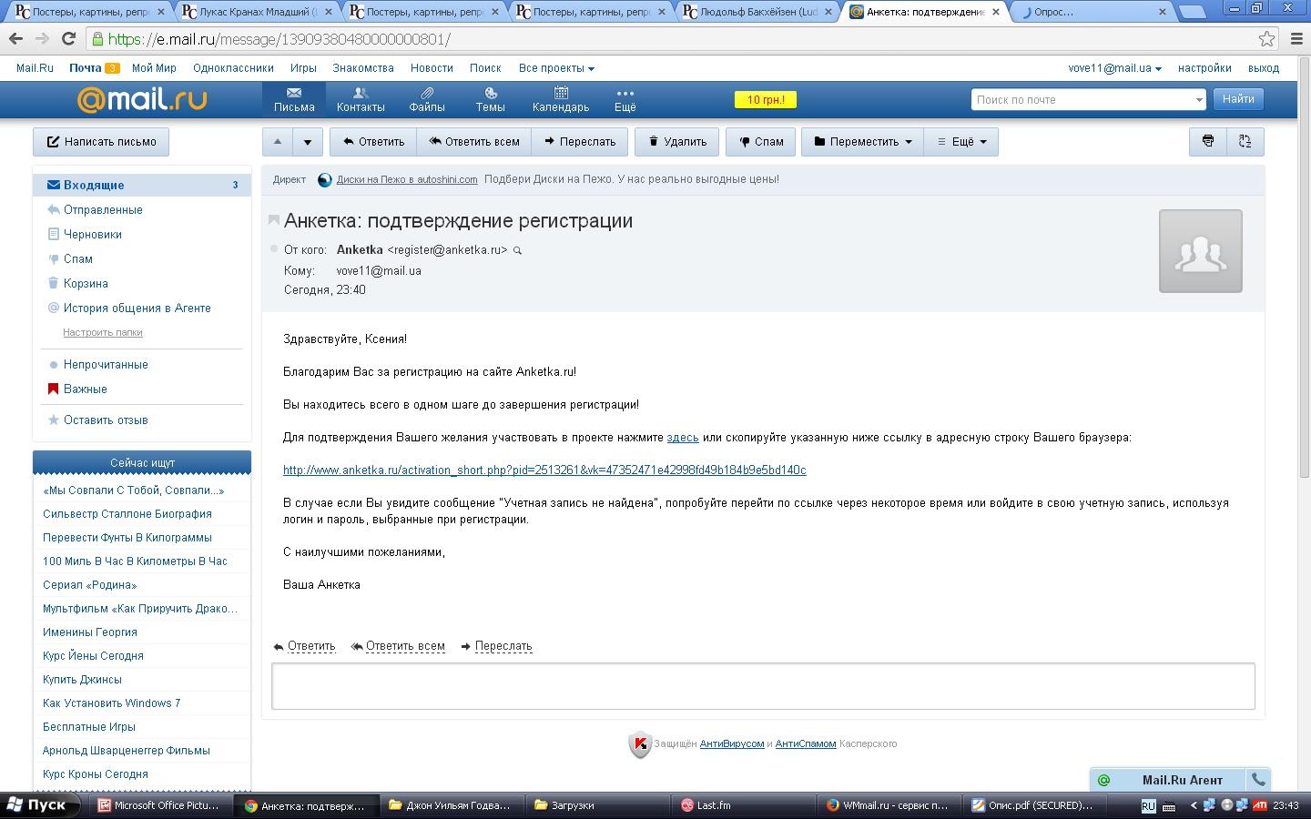The height and width of the screenshot is (819, 1311).
Task: Go to next message arrow
Action: (x=308, y=141)
